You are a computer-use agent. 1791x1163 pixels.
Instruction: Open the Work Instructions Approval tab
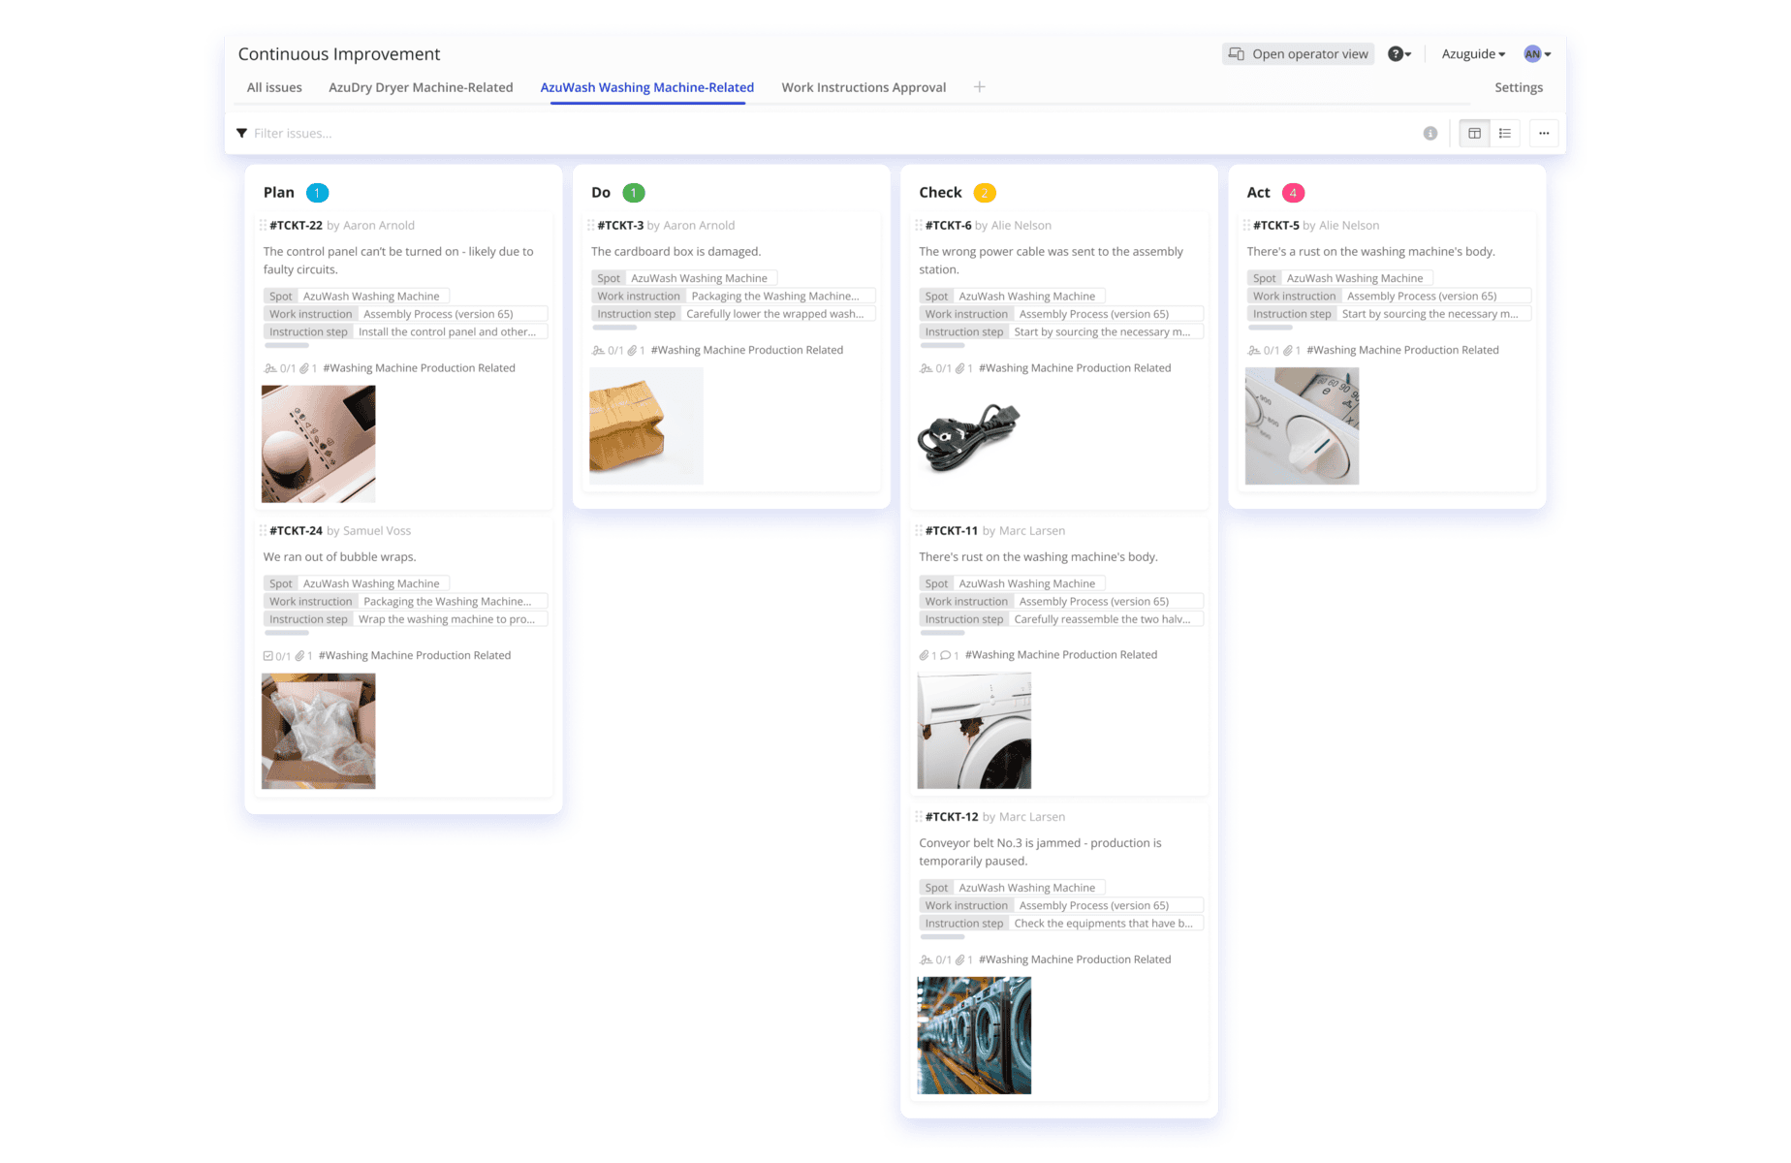(x=863, y=87)
